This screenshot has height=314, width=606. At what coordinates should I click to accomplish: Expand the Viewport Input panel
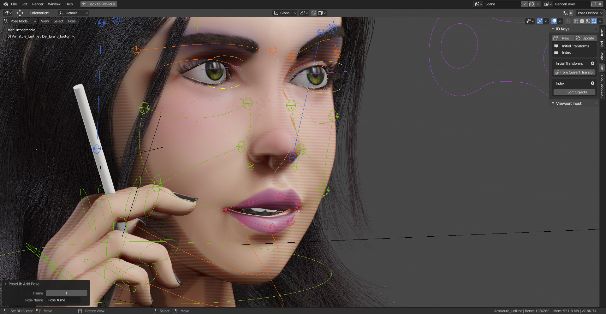click(x=553, y=103)
